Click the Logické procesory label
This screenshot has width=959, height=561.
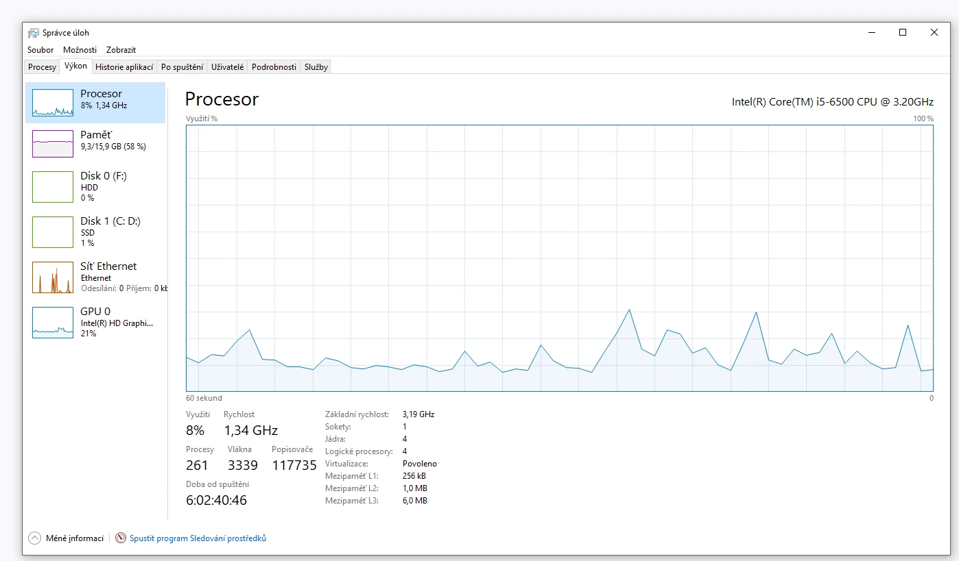(x=359, y=451)
